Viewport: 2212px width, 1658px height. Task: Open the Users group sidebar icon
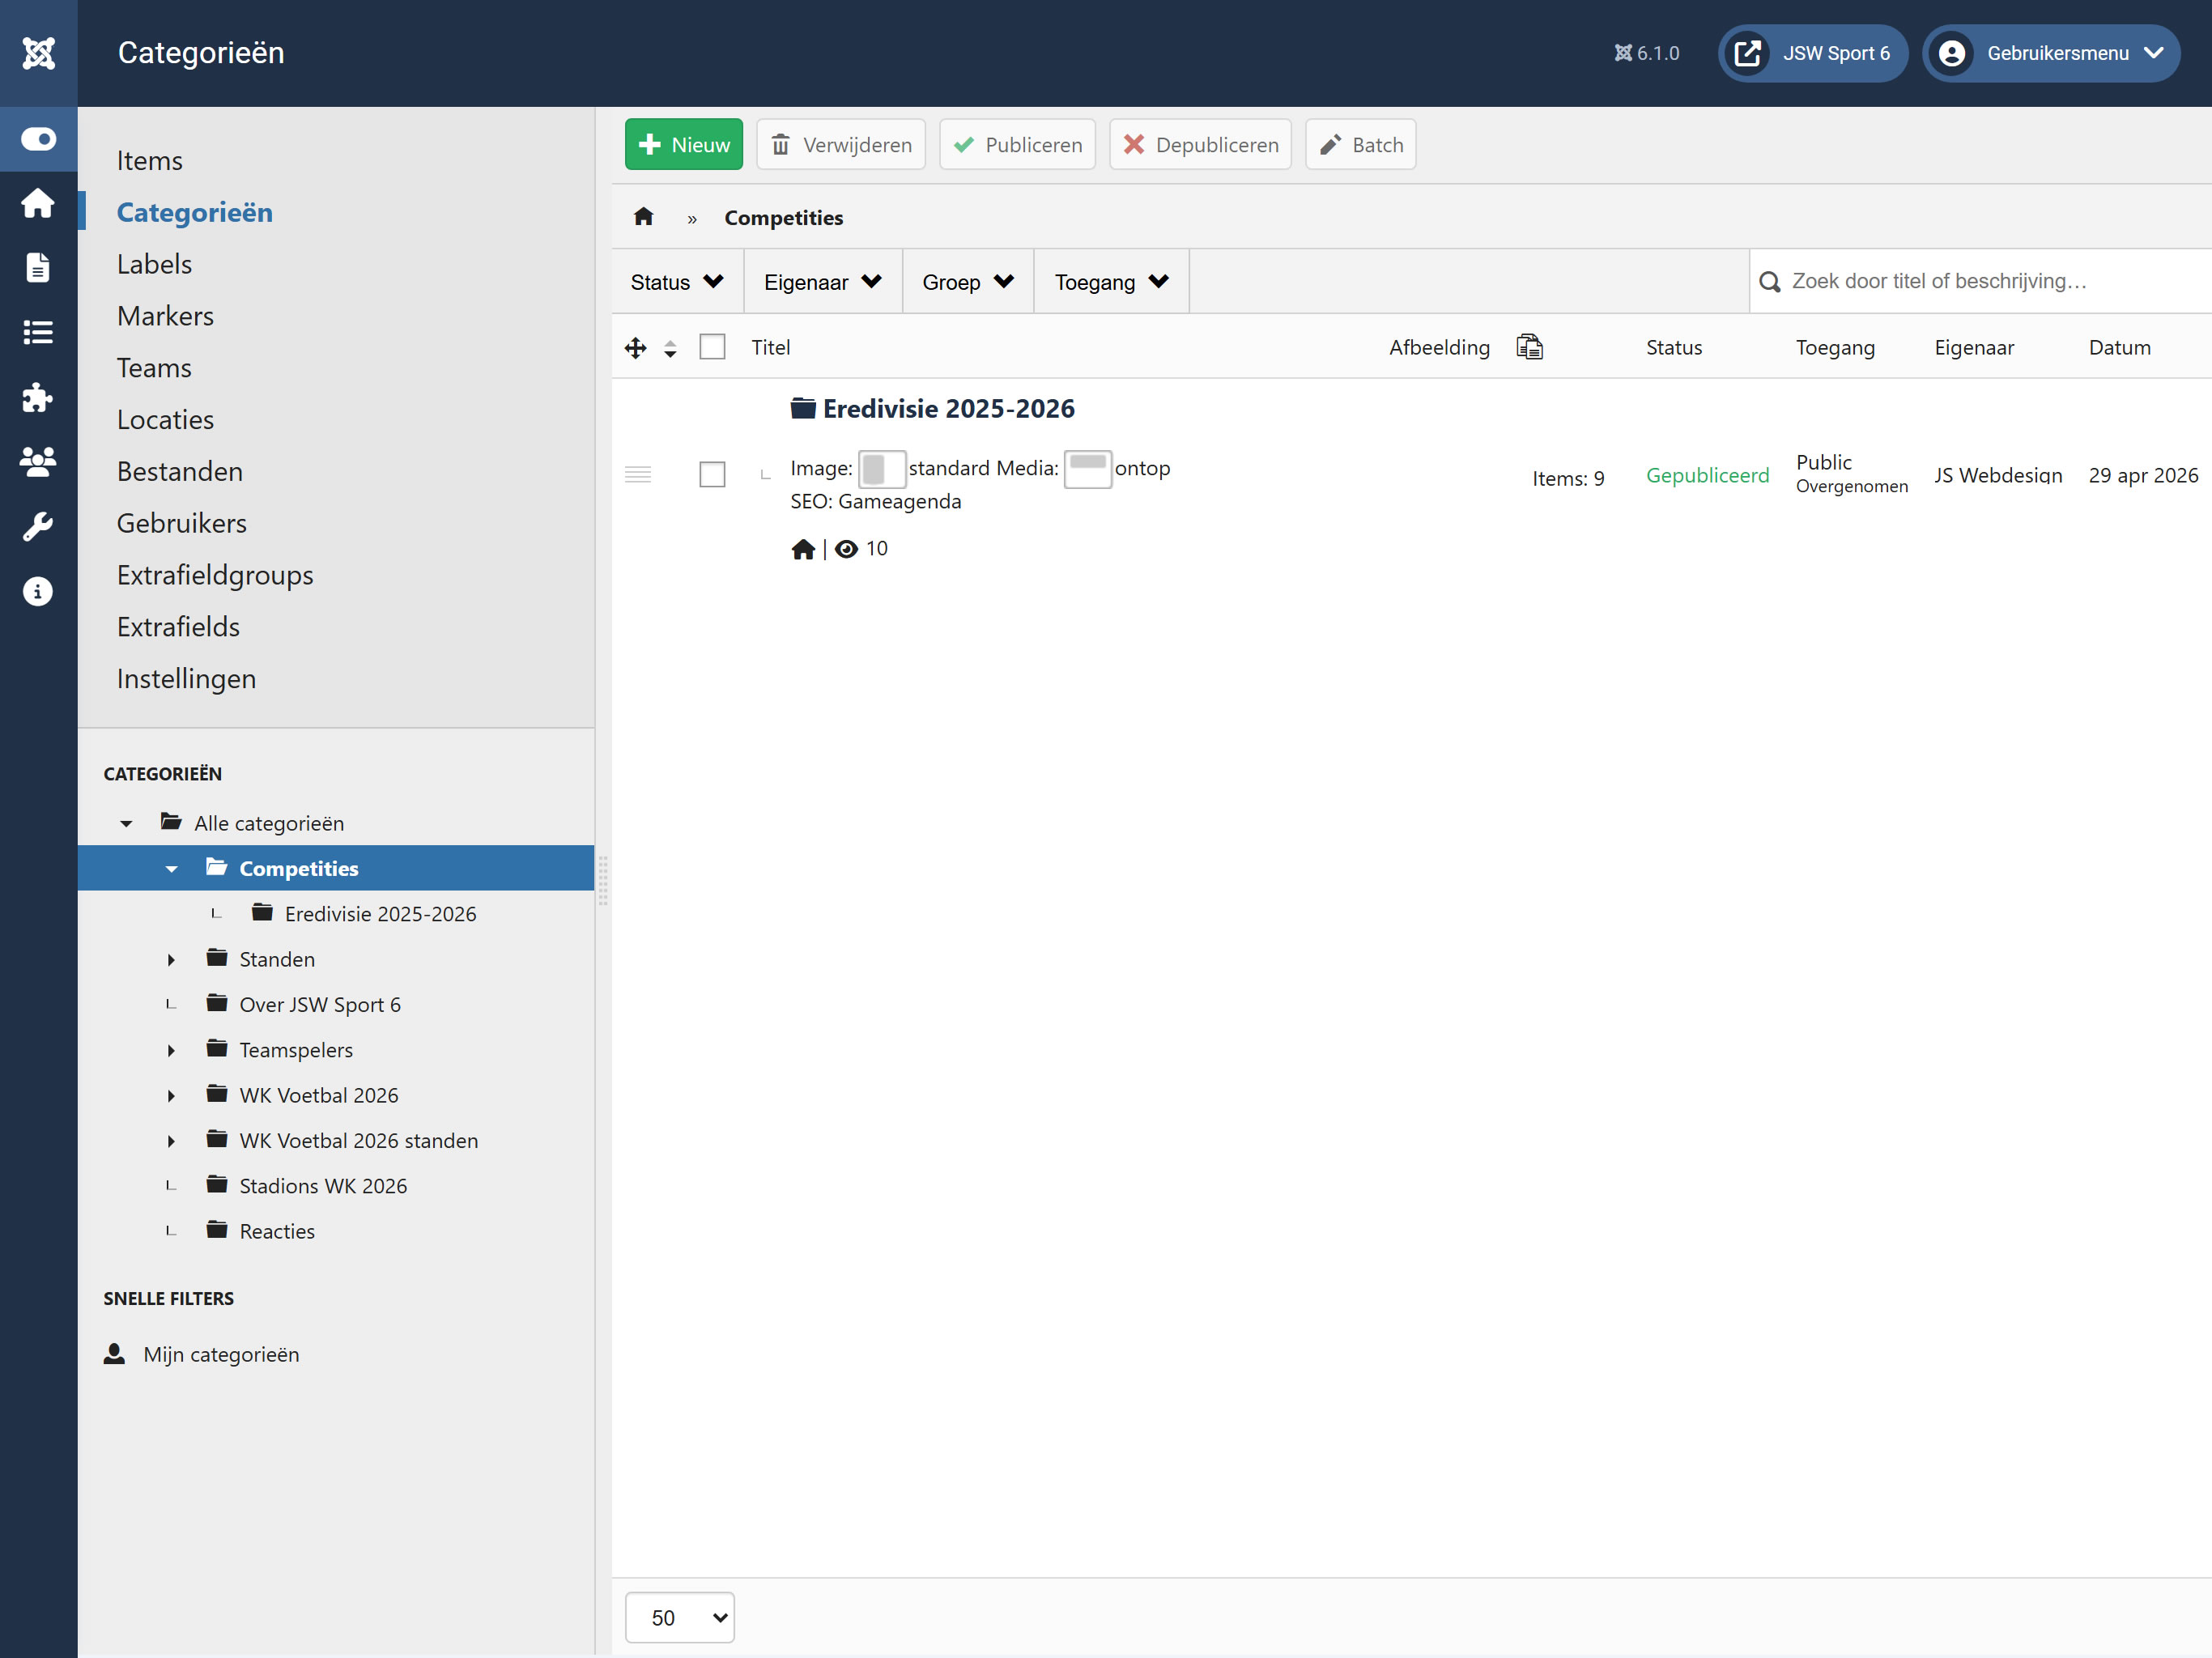(38, 461)
